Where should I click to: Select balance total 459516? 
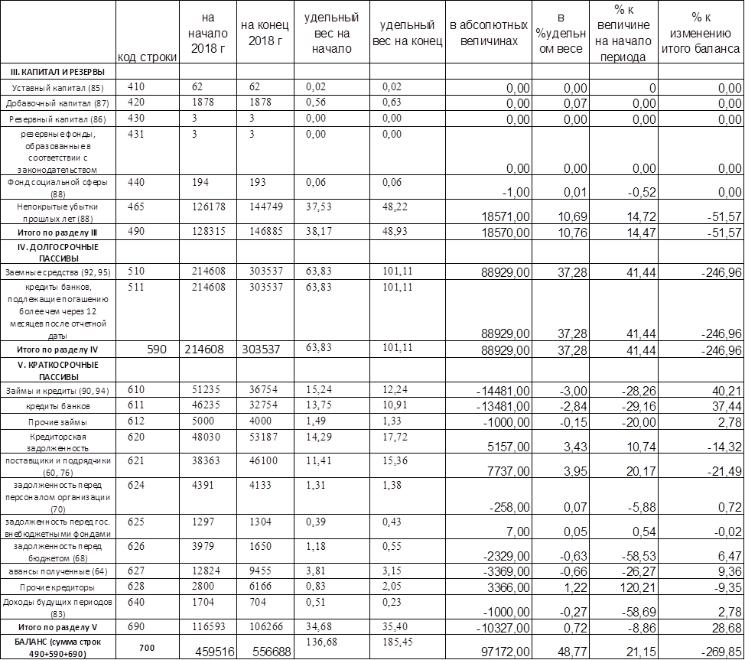coord(207,647)
